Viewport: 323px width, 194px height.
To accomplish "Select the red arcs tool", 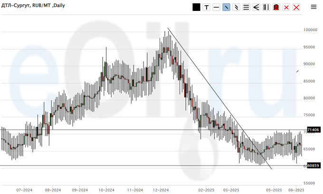I will click(x=276, y=7).
